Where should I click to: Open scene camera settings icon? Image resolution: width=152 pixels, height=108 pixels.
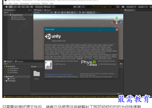point(83,13)
